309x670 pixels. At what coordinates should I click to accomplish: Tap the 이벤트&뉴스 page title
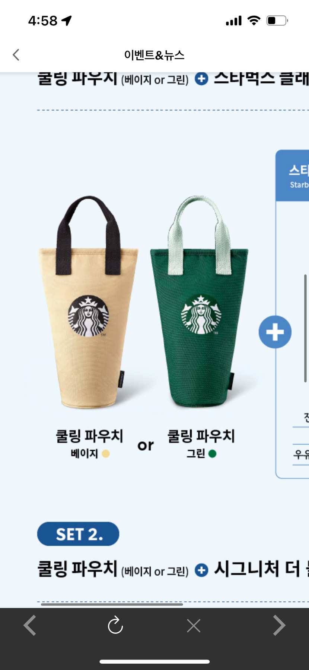point(154,55)
